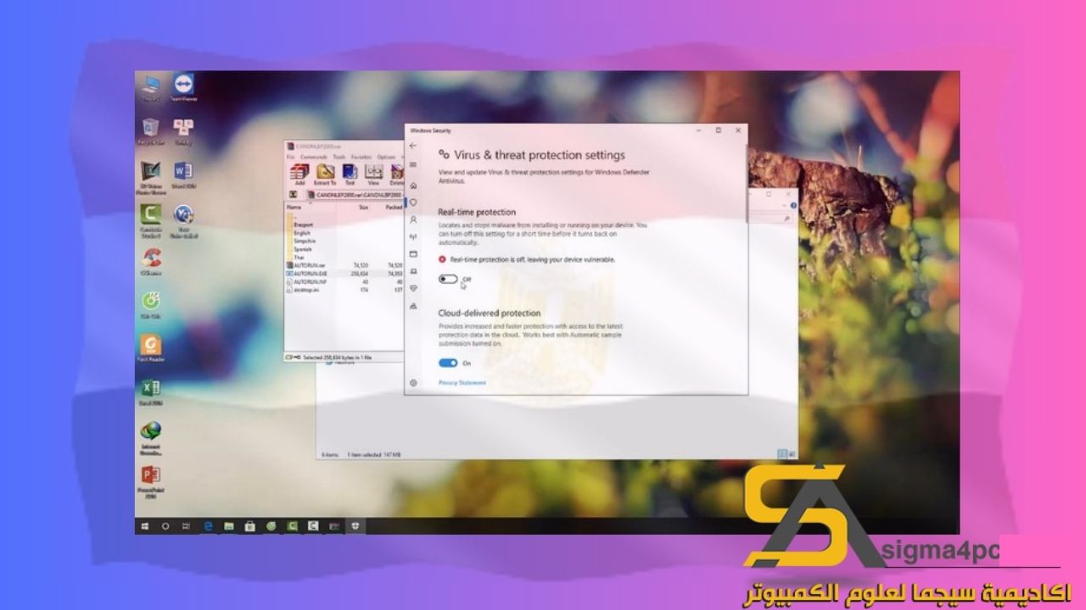Open the This PC desktop icon
Screen dimensions: 1086x610
click(151, 88)
